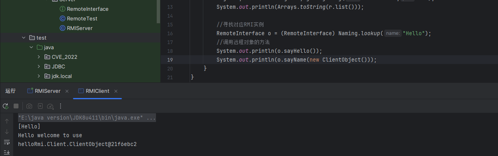Click the Arrays.toString line 13 code

pyautogui.click(x=290, y=7)
